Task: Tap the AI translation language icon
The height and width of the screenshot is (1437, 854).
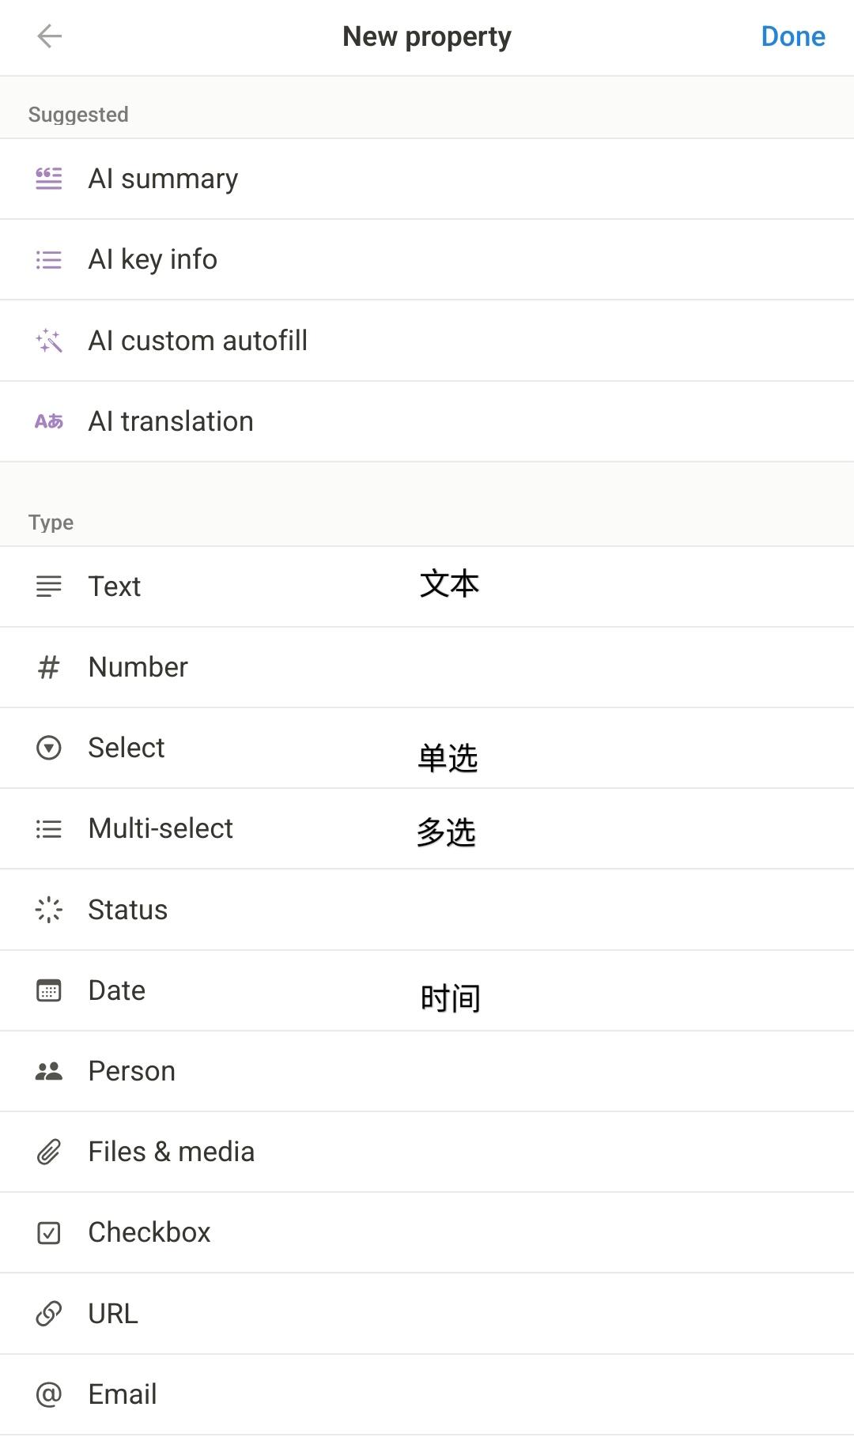Action: click(49, 421)
